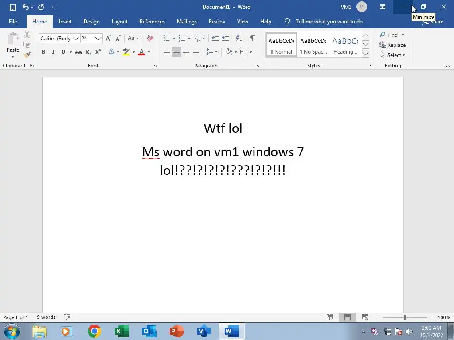454x340 pixels.
Task: Decrease font size with shrink font icon
Action: pos(118,38)
